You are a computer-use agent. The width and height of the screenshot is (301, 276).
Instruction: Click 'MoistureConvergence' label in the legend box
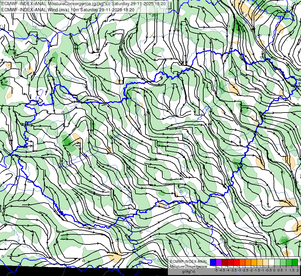pyautogui.click(x=188, y=266)
